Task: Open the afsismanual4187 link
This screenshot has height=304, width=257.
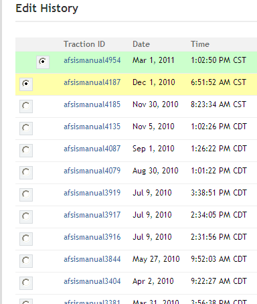Action: click(x=92, y=82)
